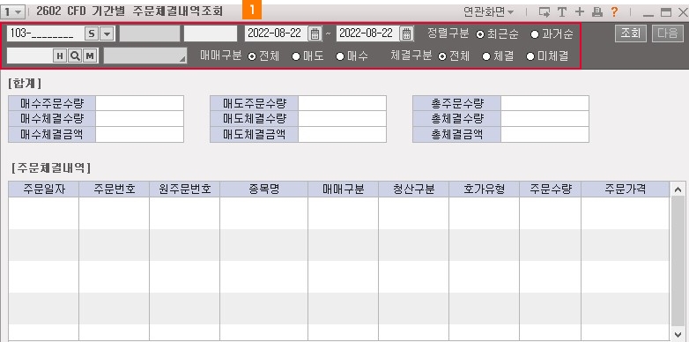This screenshot has height=342, width=689.
Task: Click the 종목명 column header
Action: (263, 190)
